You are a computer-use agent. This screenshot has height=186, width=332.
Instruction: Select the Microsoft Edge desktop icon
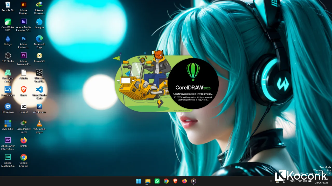39,42
